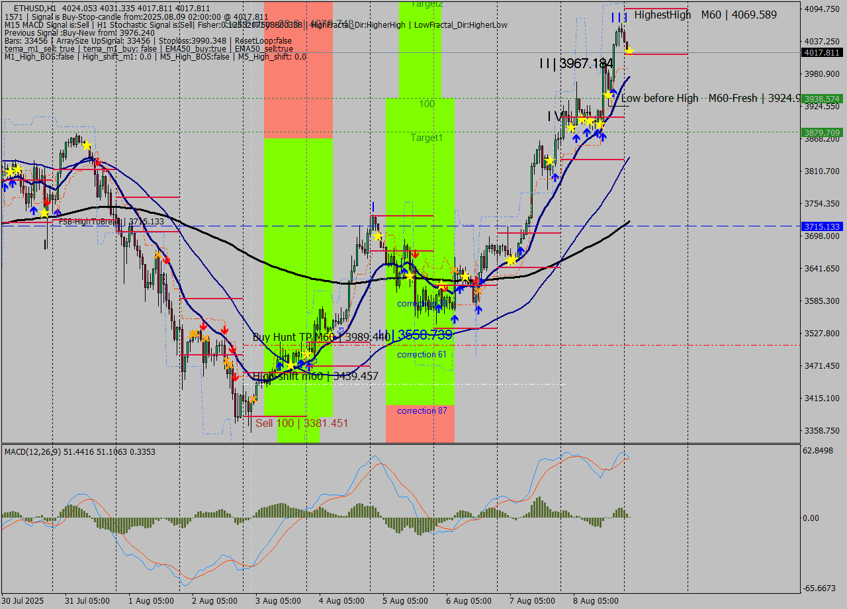
Task: Select the black 4017.811 price tag on right axis
Action: click(824, 52)
